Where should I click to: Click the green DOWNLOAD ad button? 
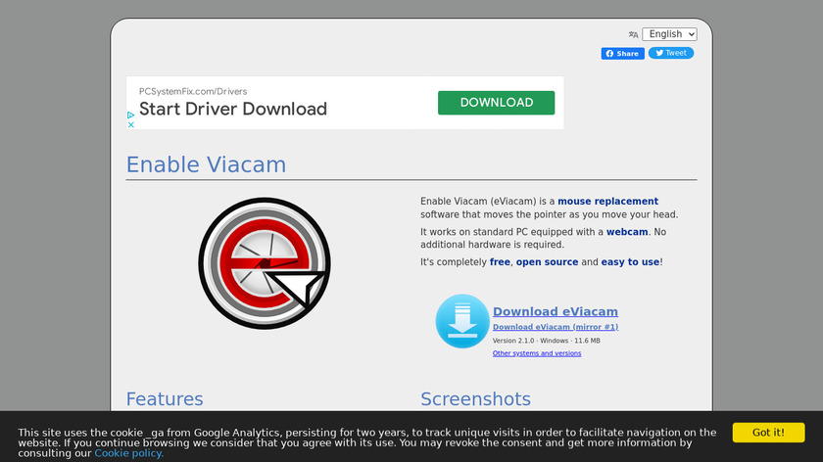(496, 103)
